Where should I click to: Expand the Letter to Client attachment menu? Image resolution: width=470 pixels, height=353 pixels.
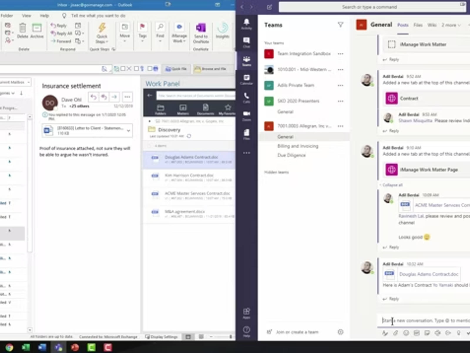[128, 131]
